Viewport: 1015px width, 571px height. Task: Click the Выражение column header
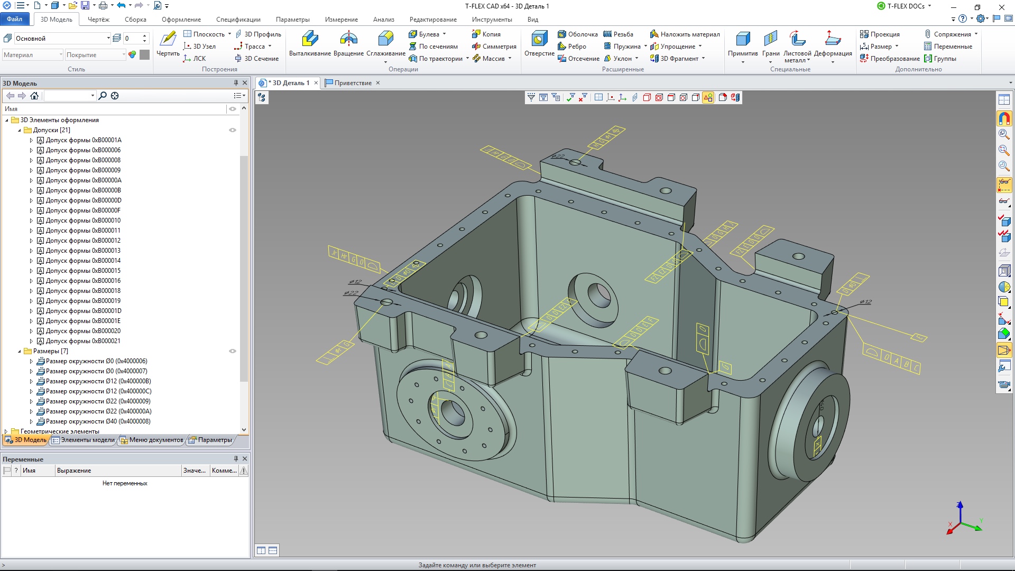[x=118, y=471]
